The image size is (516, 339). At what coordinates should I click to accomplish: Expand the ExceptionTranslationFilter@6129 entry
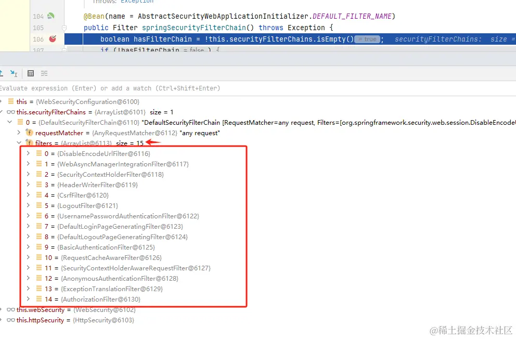coord(28,289)
